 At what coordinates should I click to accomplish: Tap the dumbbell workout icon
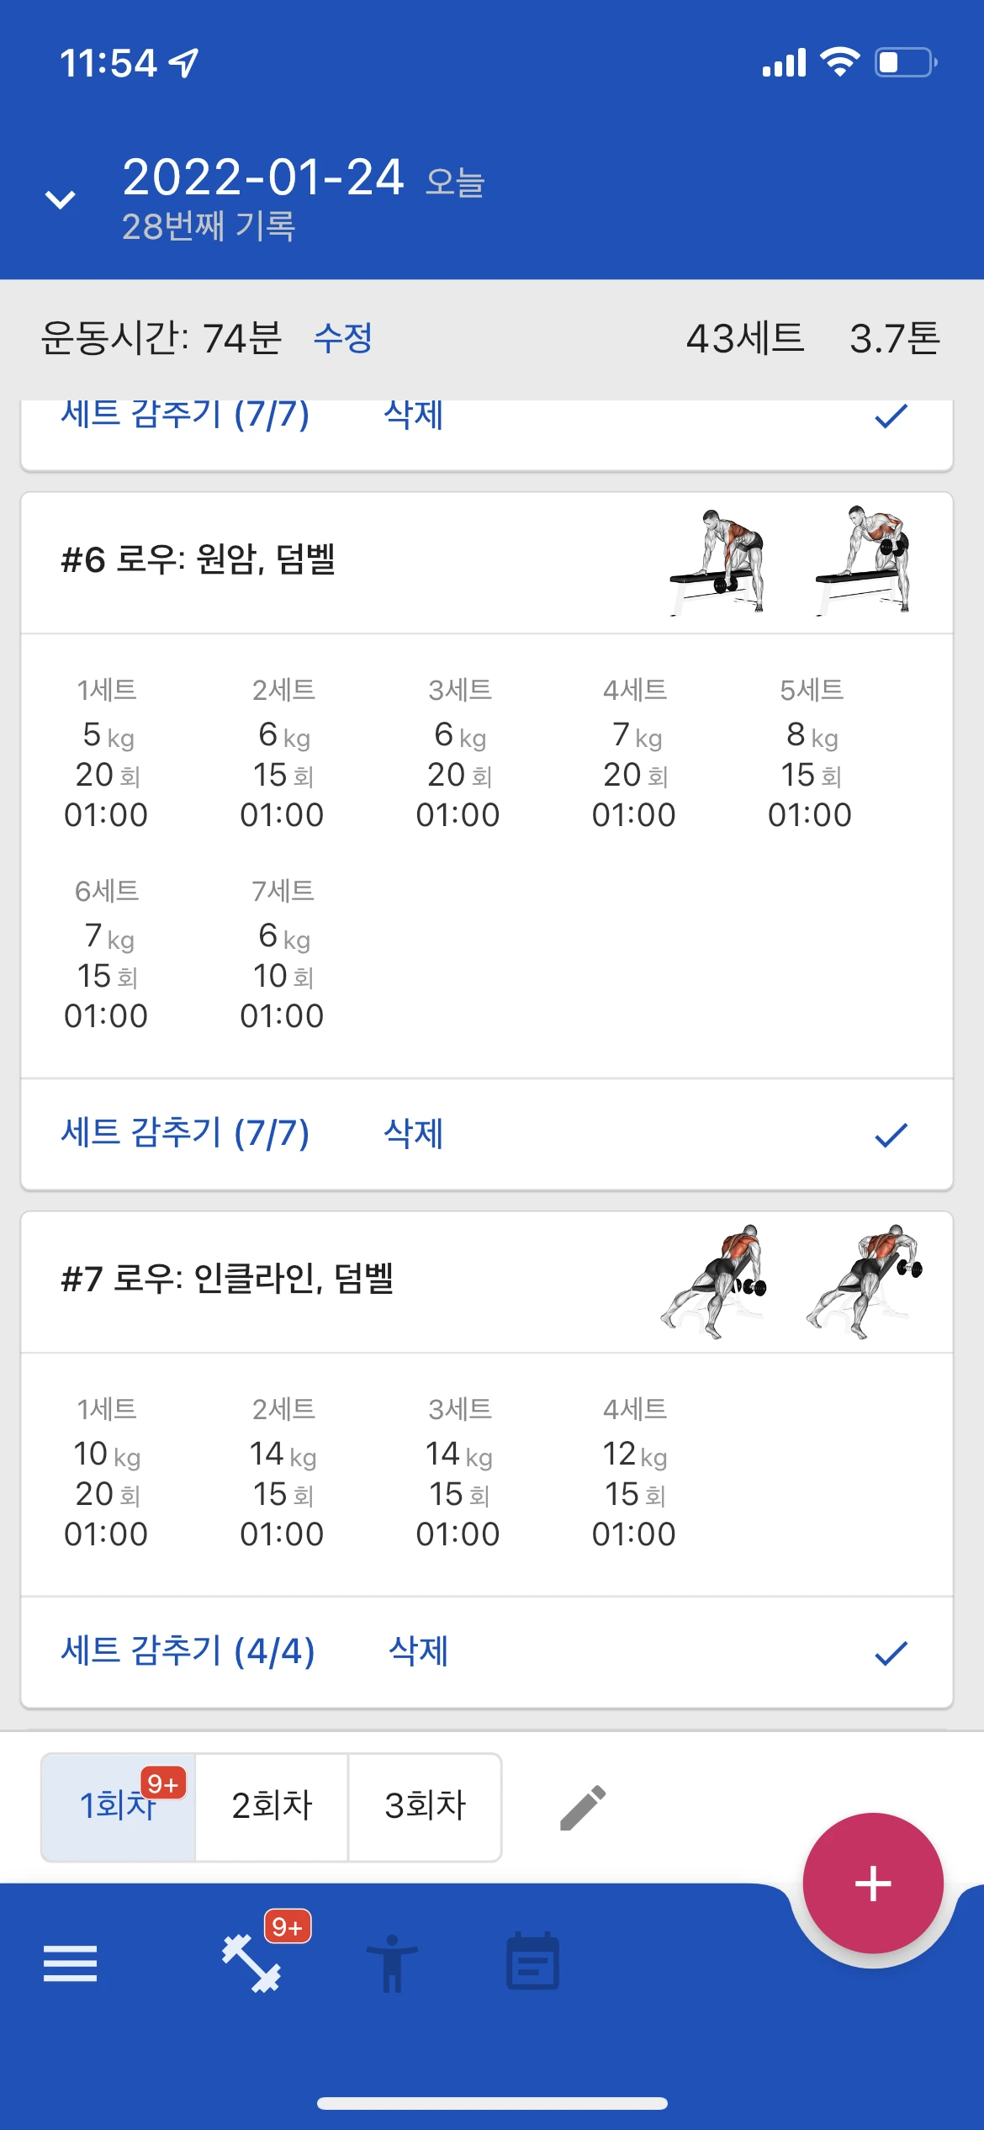[x=251, y=1963]
